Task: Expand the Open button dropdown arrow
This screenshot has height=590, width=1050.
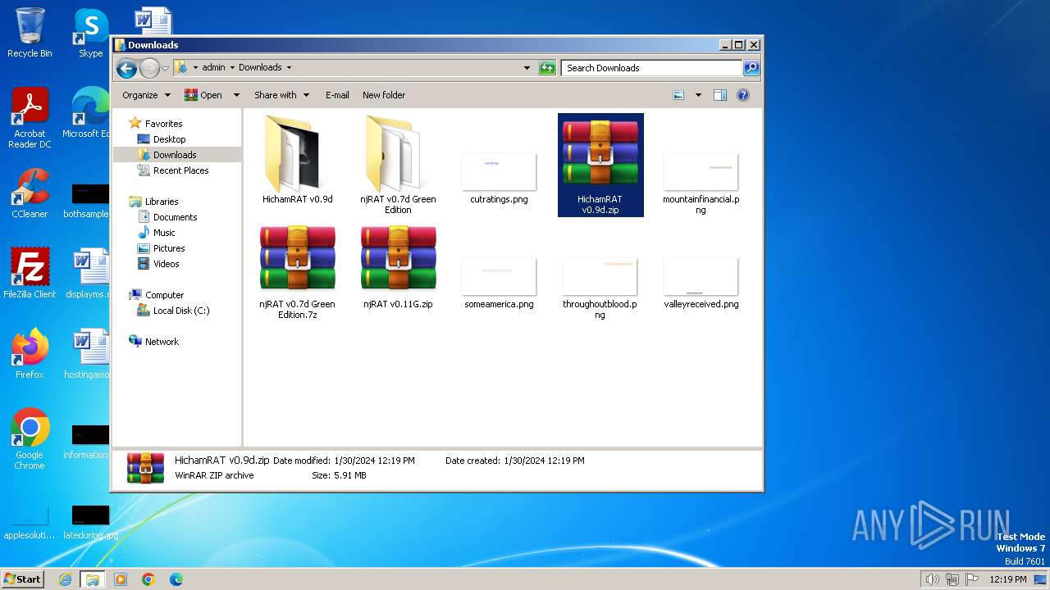Action: point(236,95)
